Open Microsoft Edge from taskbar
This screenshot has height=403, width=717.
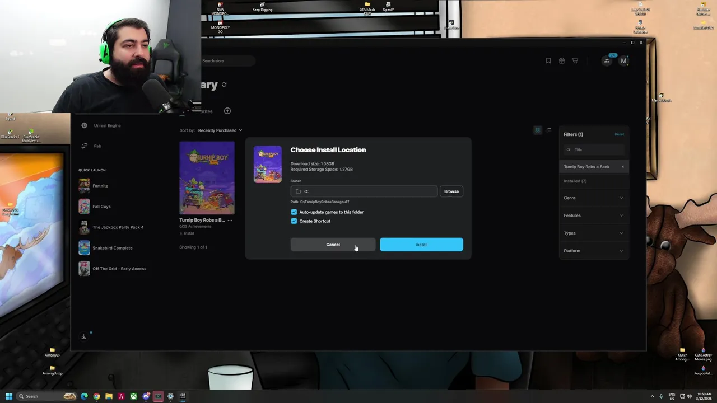(x=84, y=396)
